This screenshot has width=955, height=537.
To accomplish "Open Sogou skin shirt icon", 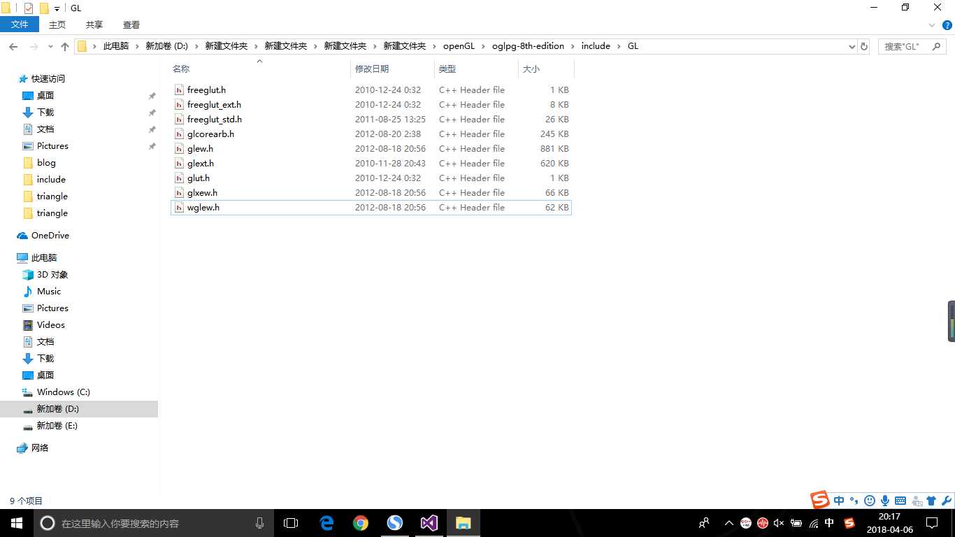I will [931, 501].
